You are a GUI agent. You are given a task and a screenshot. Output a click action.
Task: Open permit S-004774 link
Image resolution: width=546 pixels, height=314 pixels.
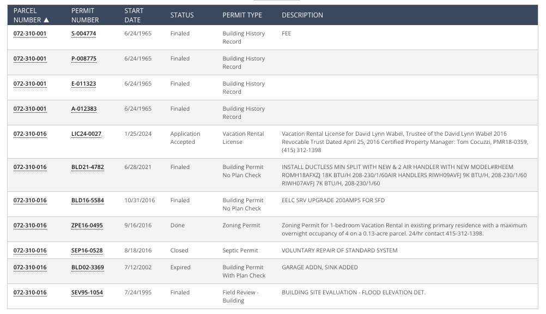[x=83, y=33]
